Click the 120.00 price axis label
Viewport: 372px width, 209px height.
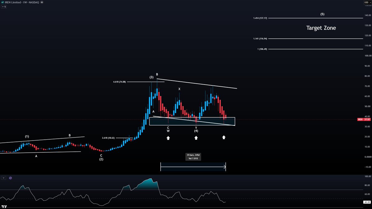368,35
